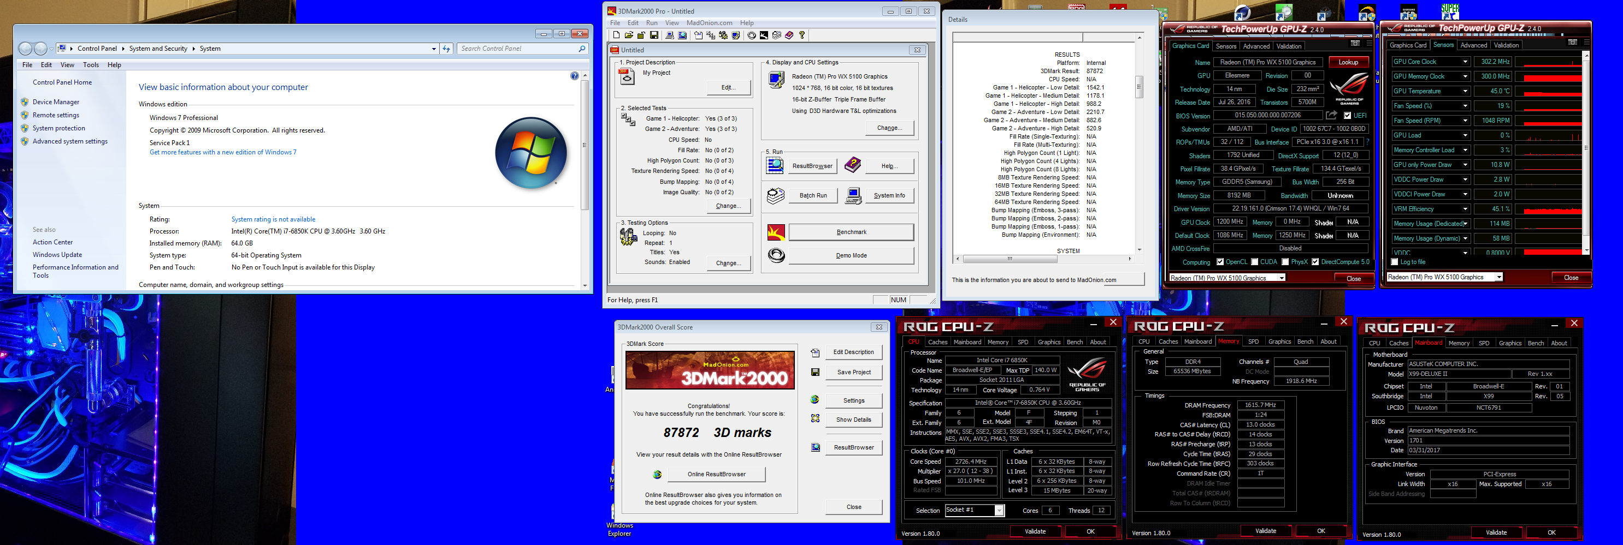Click the Validate button in the CPU-Z Memory window
Screen dimensions: 1623x545
(x=1265, y=531)
